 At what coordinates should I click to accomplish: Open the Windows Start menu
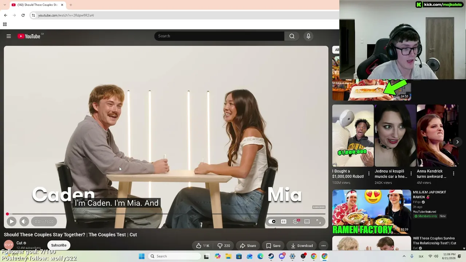(x=142, y=256)
